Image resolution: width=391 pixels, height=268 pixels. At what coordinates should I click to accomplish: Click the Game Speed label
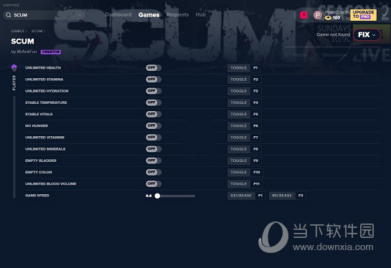click(x=37, y=196)
